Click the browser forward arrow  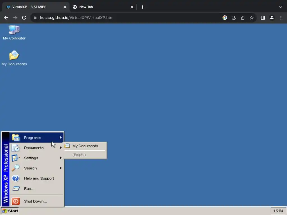coord(15,18)
